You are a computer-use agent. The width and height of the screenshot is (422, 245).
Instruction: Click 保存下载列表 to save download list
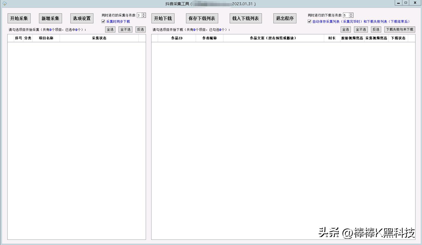click(202, 18)
